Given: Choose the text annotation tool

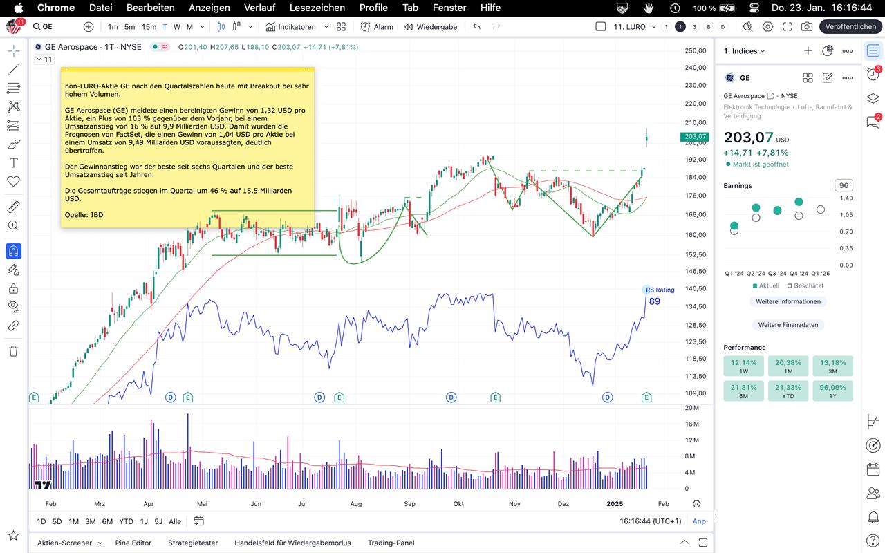Looking at the screenshot, I should [13, 163].
